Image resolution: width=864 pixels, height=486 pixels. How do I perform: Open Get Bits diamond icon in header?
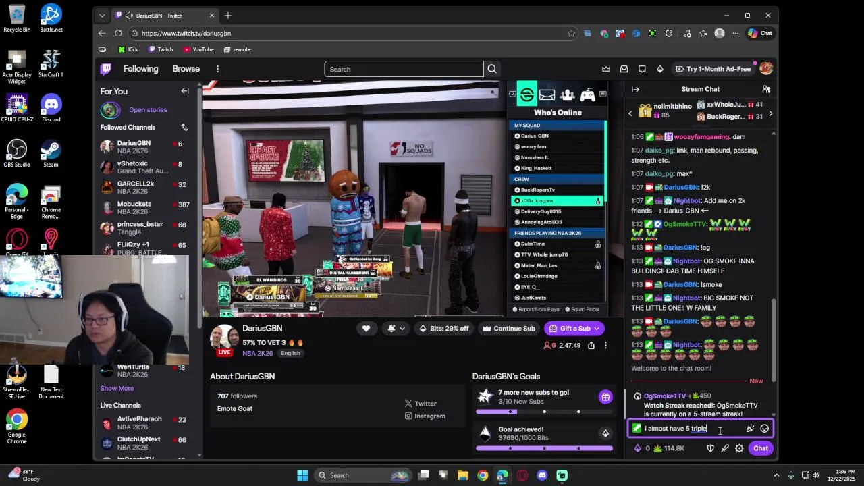(x=660, y=69)
